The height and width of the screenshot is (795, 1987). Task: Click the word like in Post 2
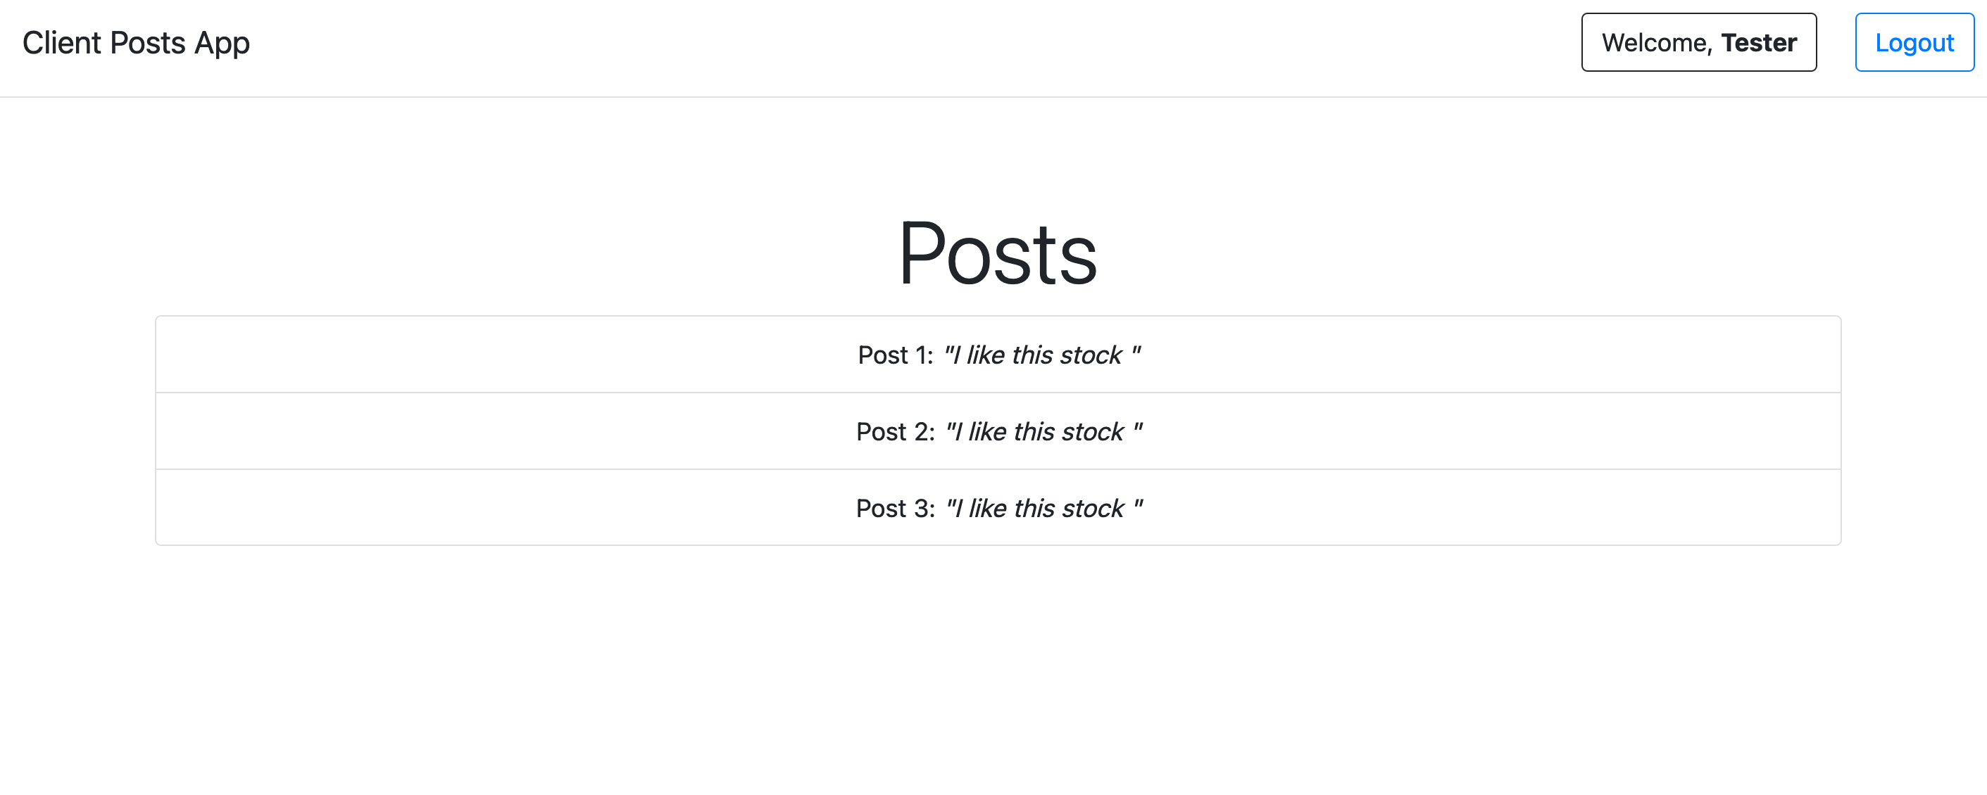(x=987, y=431)
